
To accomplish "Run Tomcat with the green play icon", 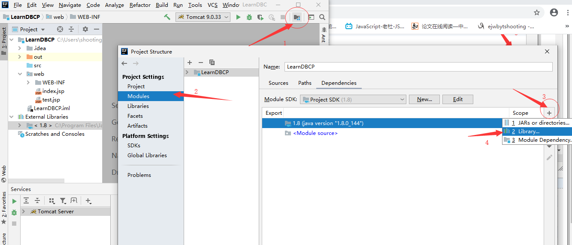I will tap(239, 17).
